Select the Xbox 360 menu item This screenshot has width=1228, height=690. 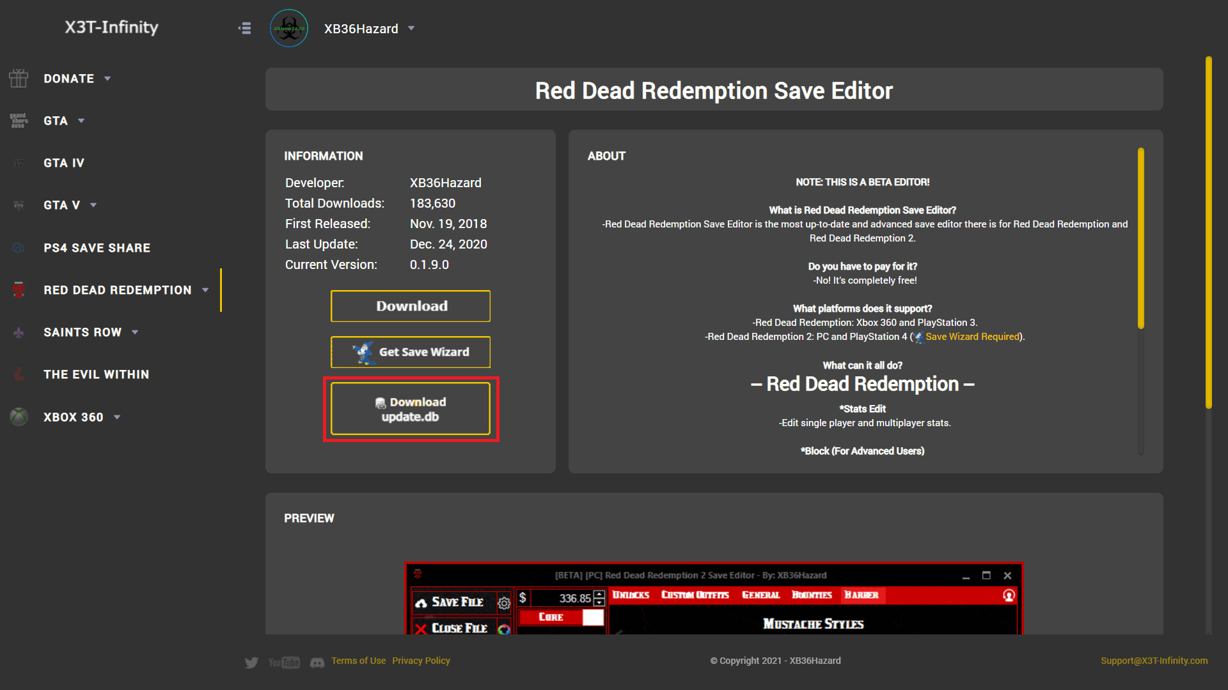pyautogui.click(x=74, y=417)
